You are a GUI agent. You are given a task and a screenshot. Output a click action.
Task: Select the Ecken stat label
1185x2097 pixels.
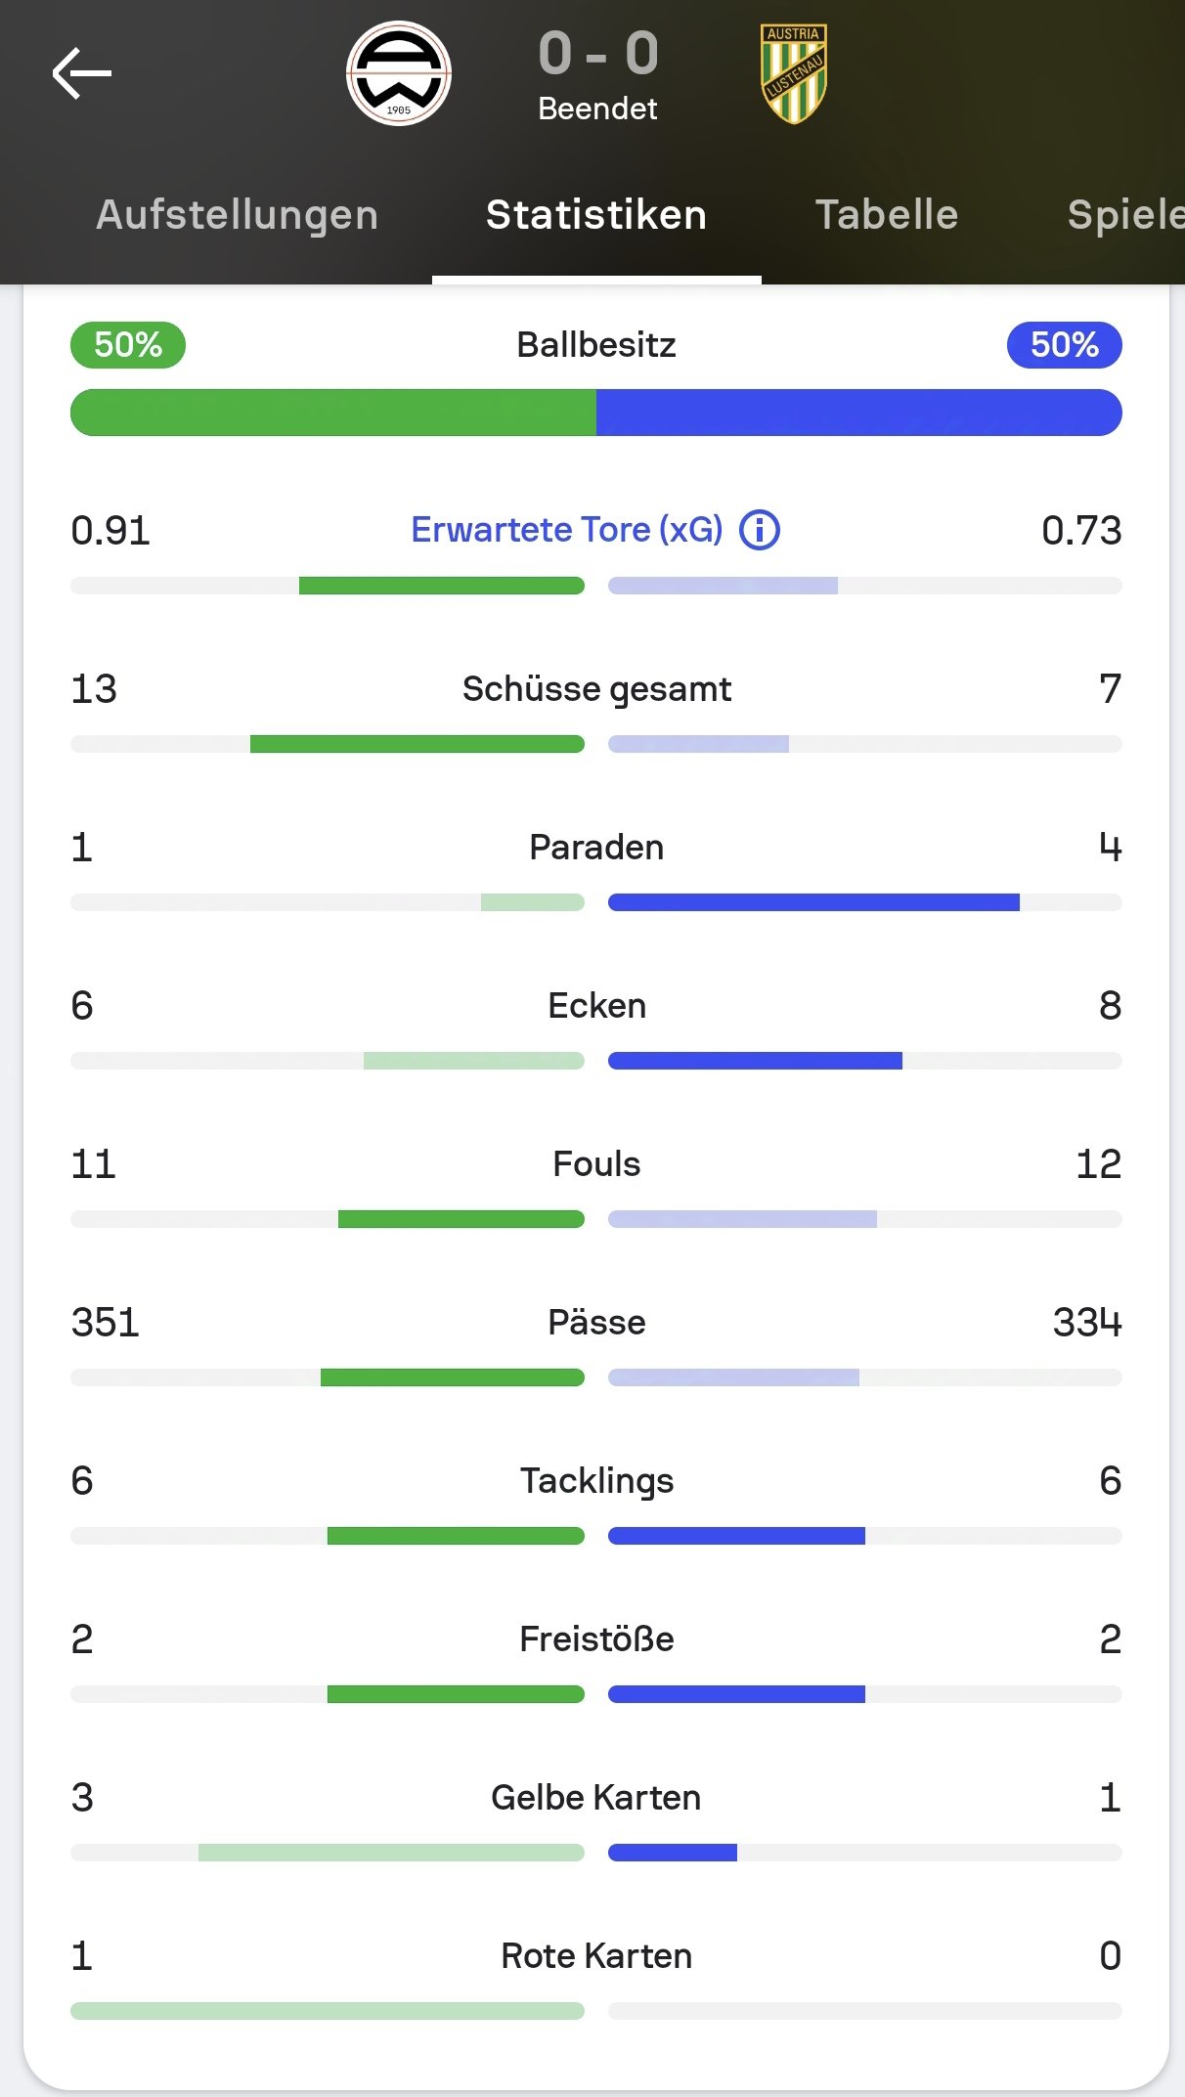coord(596,1006)
